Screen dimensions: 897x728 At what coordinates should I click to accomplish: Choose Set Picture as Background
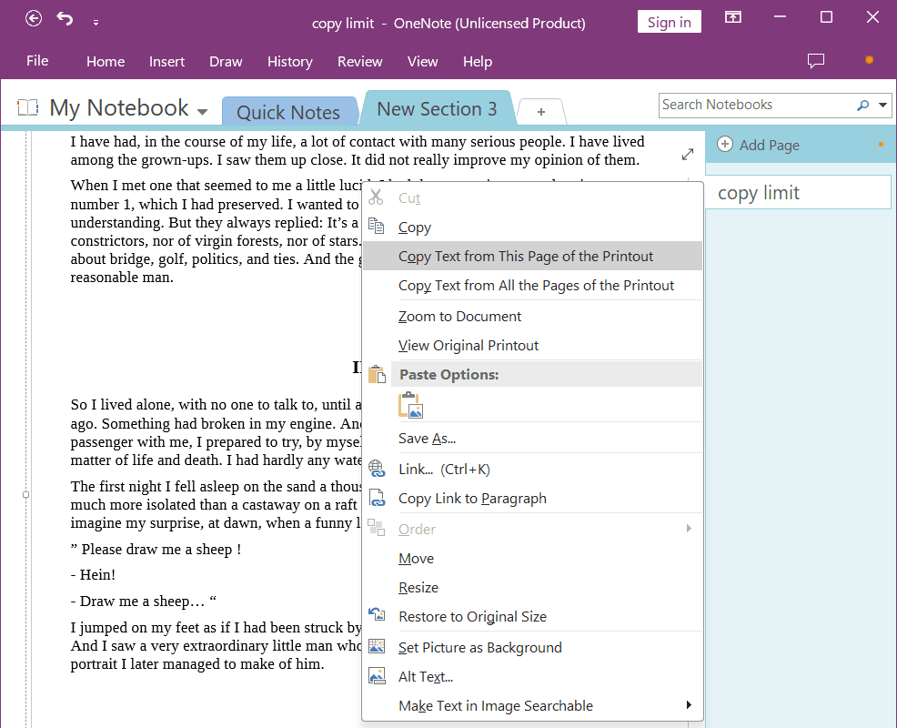(x=532, y=647)
